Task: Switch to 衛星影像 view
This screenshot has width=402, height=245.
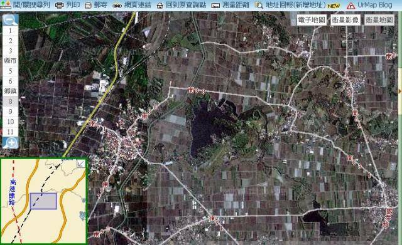Action: point(345,20)
